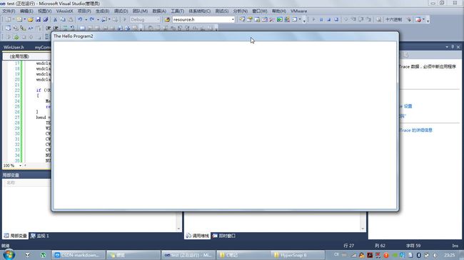Toggle the Hexadecimal display button
Image resolution: width=464 pixels, height=260 pixels.
[393, 19]
